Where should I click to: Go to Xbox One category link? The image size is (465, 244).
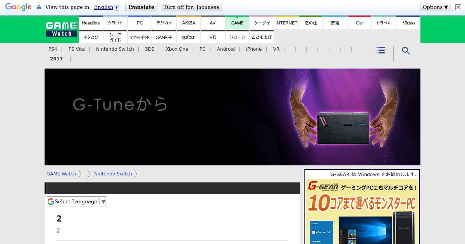pyautogui.click(x=177, y=49)
